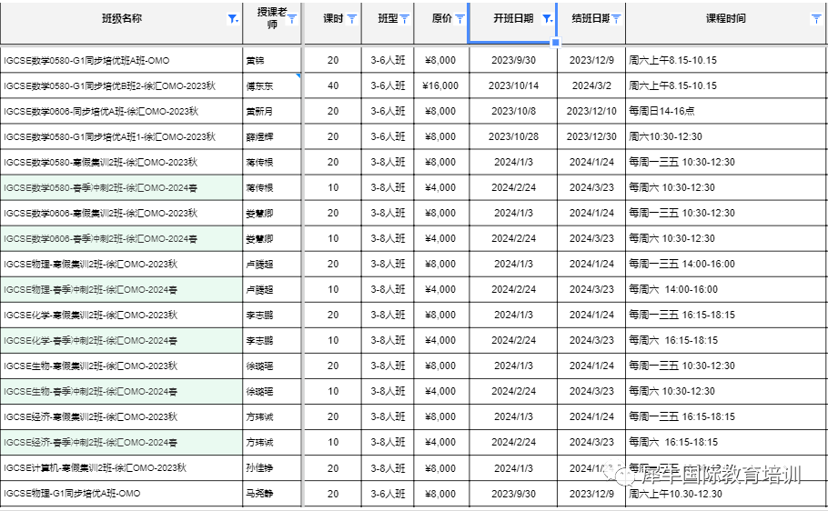Select cell IGCSE物理-G1同步培优A班-OMO
Screen dimensions: 828x511
121,493
